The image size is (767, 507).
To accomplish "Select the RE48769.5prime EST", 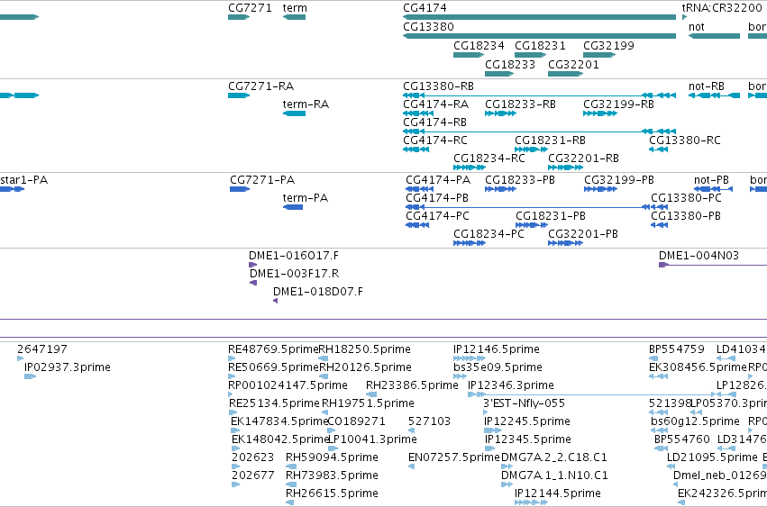I will [x=232, y=358].
